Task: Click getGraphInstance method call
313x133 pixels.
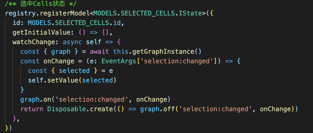Action: coord(163,52)
